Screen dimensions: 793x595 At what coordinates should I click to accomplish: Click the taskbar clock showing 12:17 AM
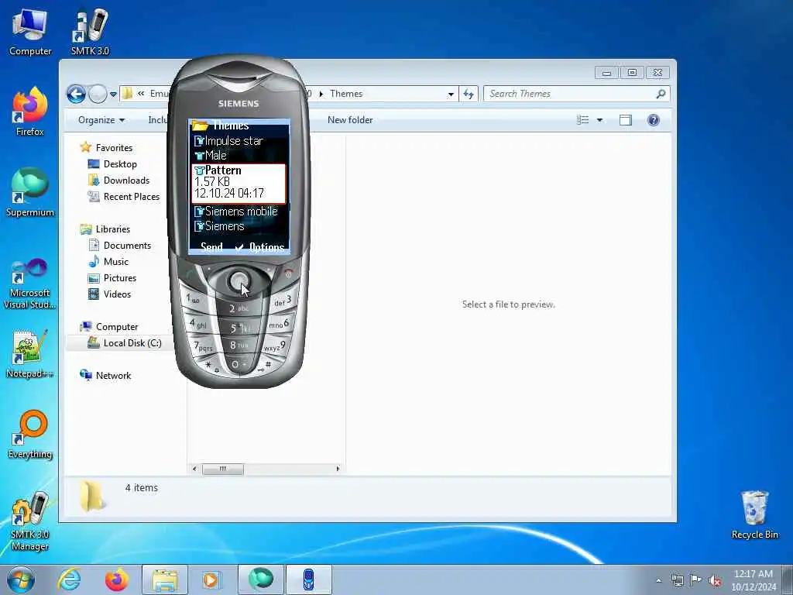[754, 580]
